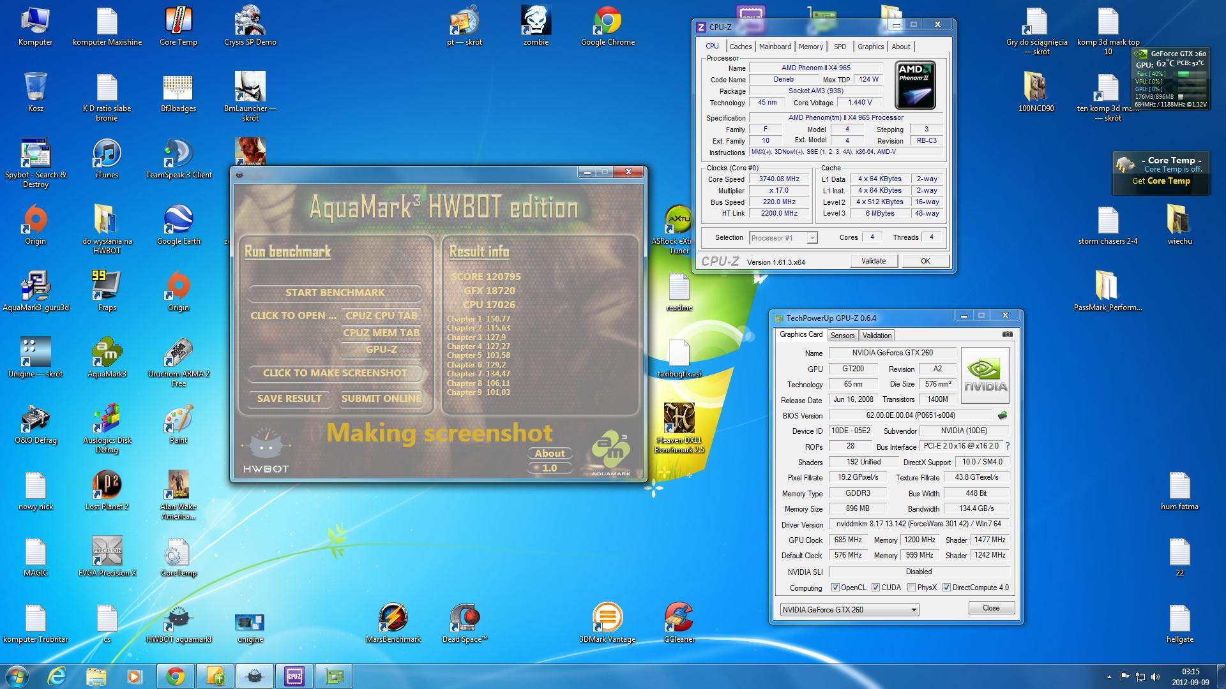Launch Heaven DX11 Benchmark 2.5 icon
Viewport: 1226px width, 689px height.
679,428
